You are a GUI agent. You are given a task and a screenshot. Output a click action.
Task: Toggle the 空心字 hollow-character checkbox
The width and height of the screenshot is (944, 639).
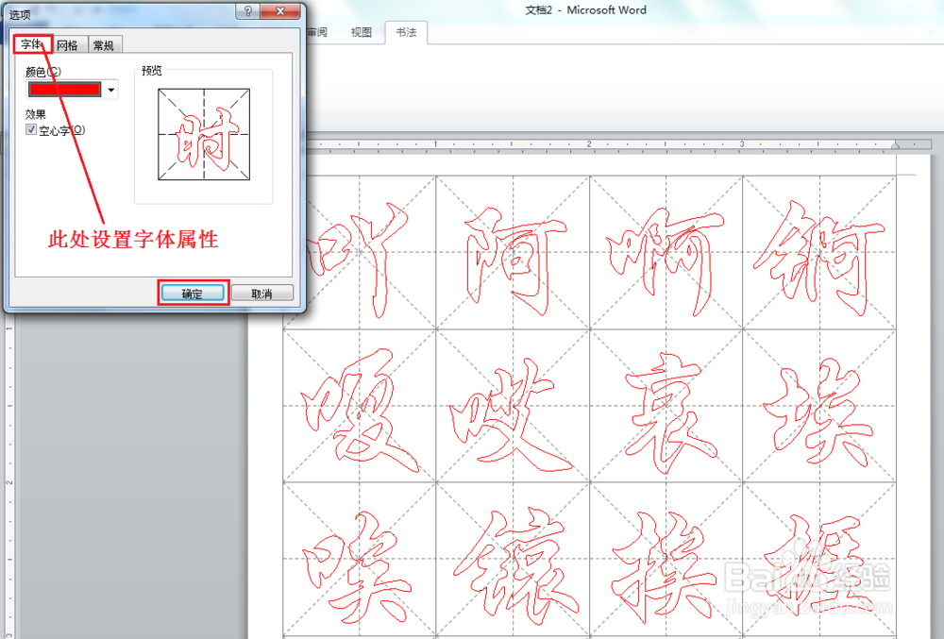click(x=32, y=129)
